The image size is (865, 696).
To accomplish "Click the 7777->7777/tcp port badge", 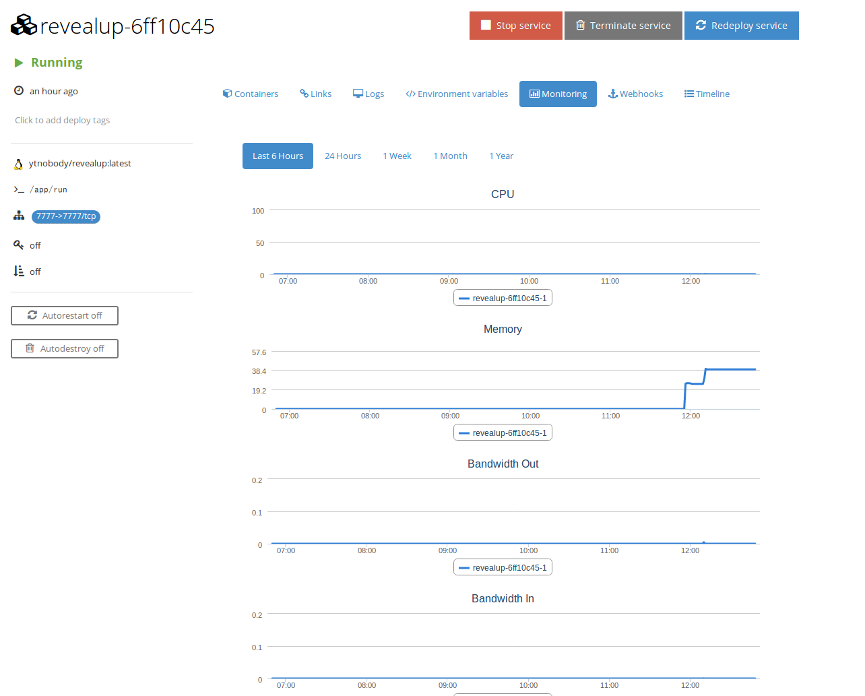I will (x=65, y=216).
